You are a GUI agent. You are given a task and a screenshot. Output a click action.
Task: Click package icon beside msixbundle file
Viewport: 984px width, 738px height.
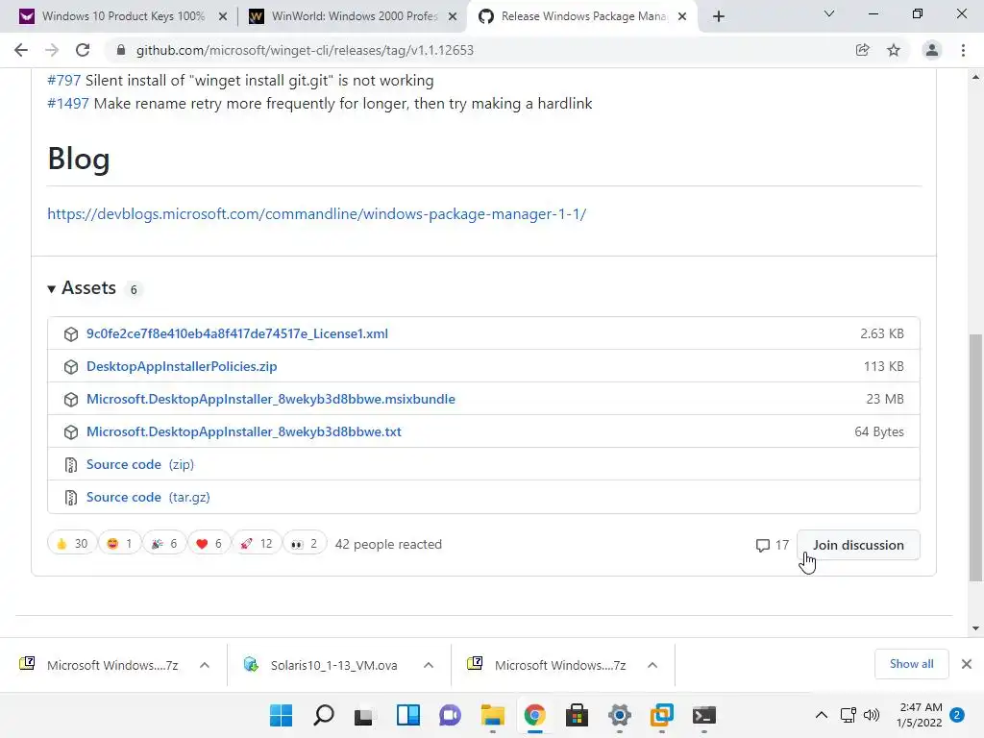click(71, 400)
